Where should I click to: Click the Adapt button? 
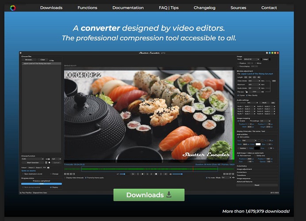point(265,59)
